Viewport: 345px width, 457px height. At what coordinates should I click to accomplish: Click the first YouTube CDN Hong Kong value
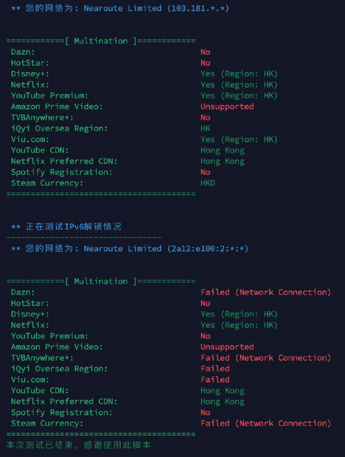pos(222,151)
